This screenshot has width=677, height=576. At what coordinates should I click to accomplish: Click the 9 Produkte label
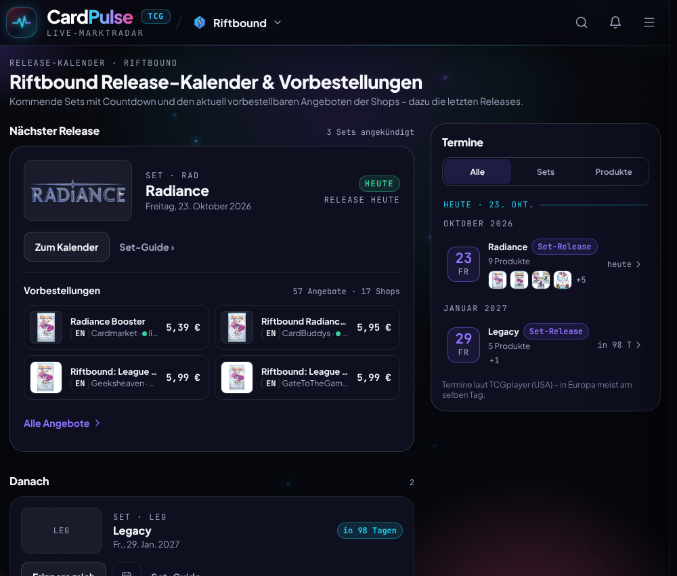click(x=509, y=262)
